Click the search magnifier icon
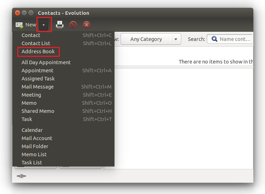The image size is (265, 194). pyautogui.click(x=214, y=39)
